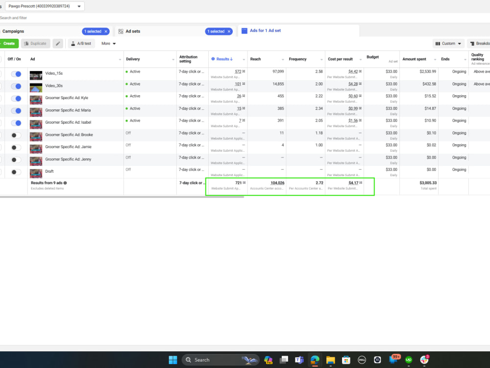Open Slack from taskbar

click(424, 360)
